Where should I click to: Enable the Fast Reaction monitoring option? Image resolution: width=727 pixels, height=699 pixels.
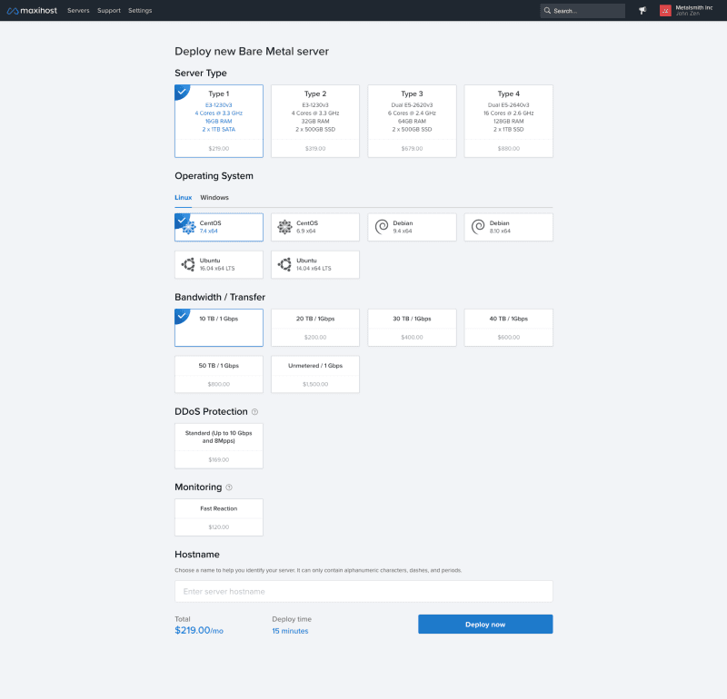coord(218,517)
